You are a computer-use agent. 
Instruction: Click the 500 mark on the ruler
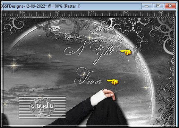click(126, 12)
